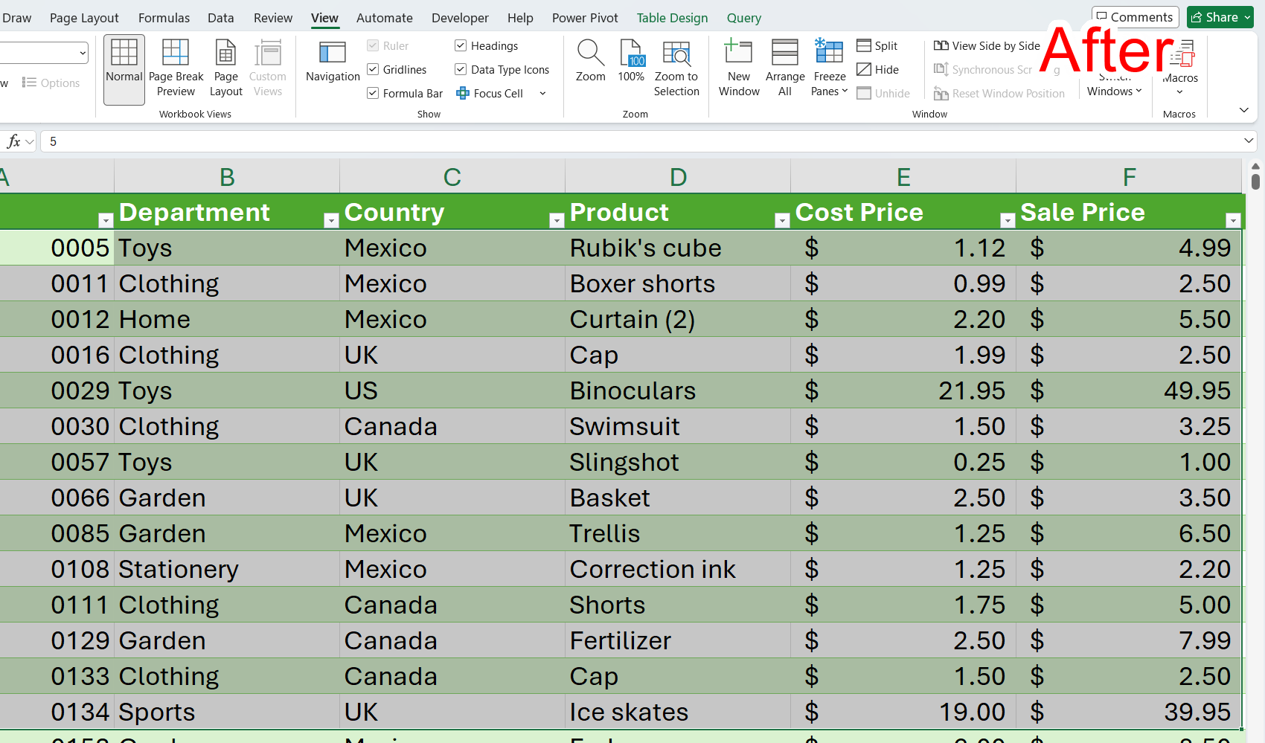Image resolution: width=1265 pixels, height=743 pixels.
Task: Select column F header
Action: (x=1129, y=177)
